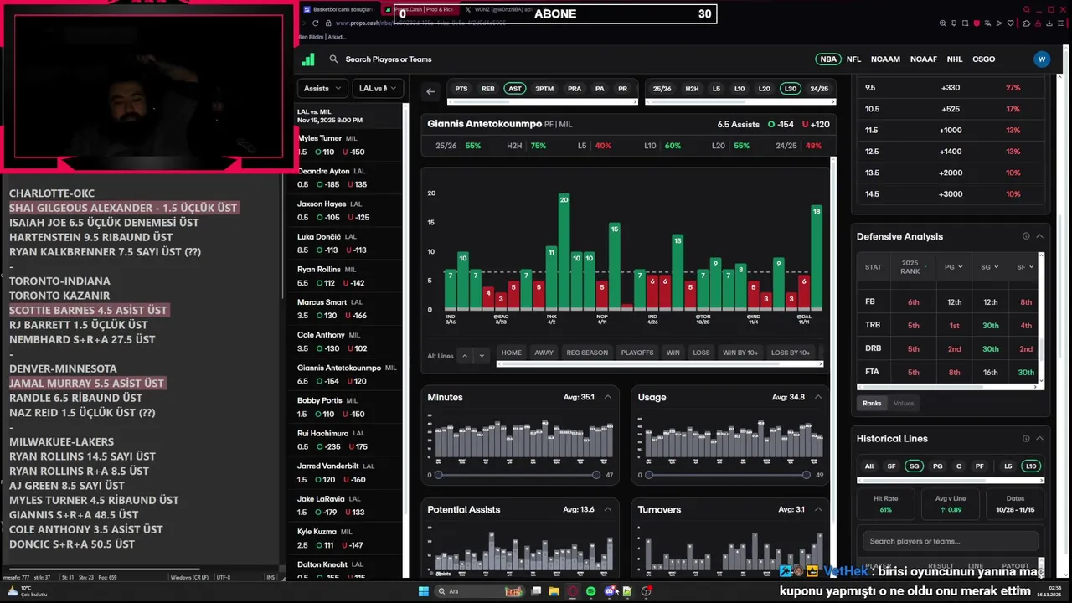This screenshot has width=1072, height=603.
Task: Go back with the left arrow button
Action: (430, 92)
